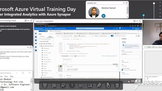Click Publish in notebook toolbar
Image resolution: width=162 pixels, height=91 pixels.
pos(70,36)
